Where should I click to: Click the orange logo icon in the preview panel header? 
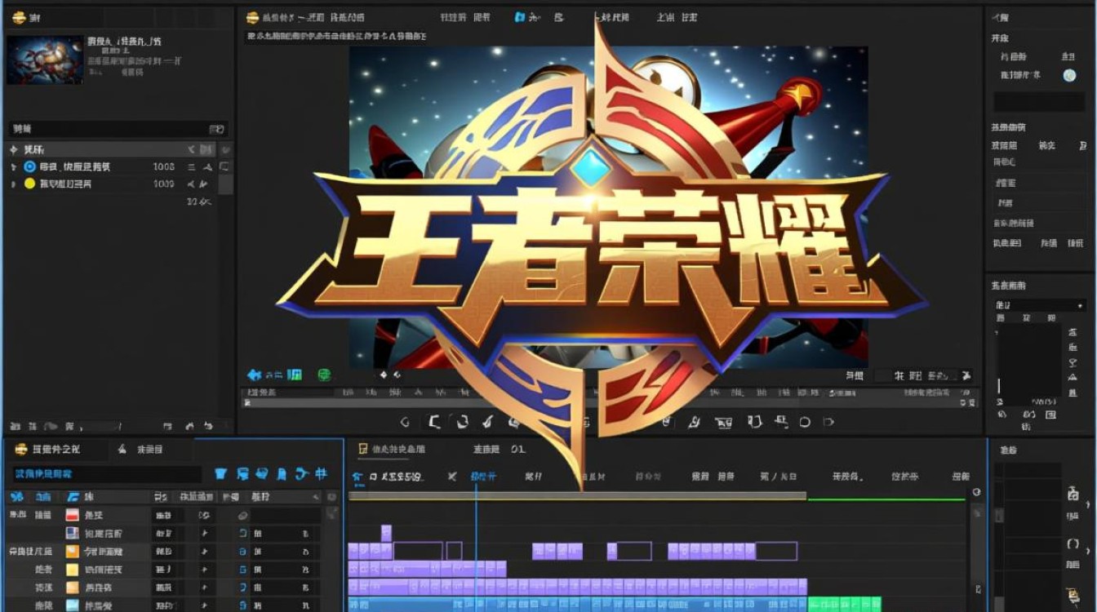click(x=252, y=17)
